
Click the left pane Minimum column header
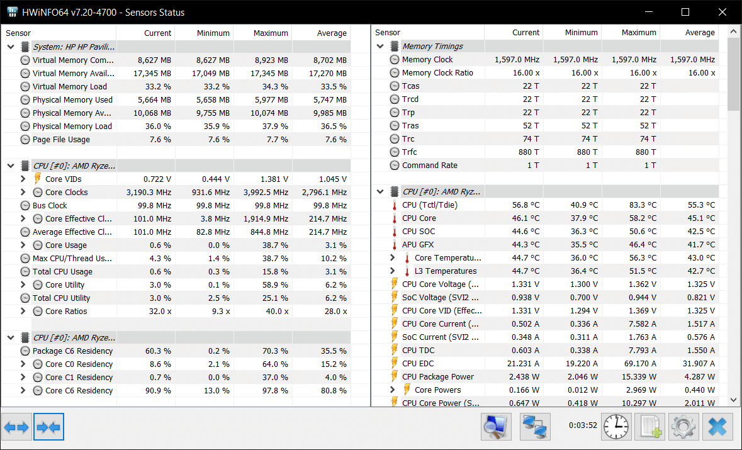point(205,33)
